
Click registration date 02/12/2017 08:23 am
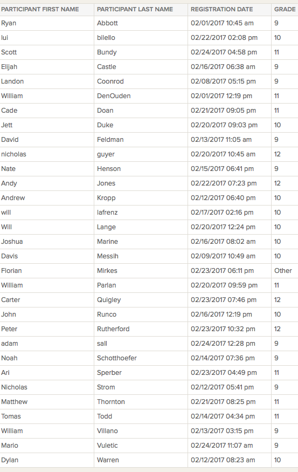point(223,460)
